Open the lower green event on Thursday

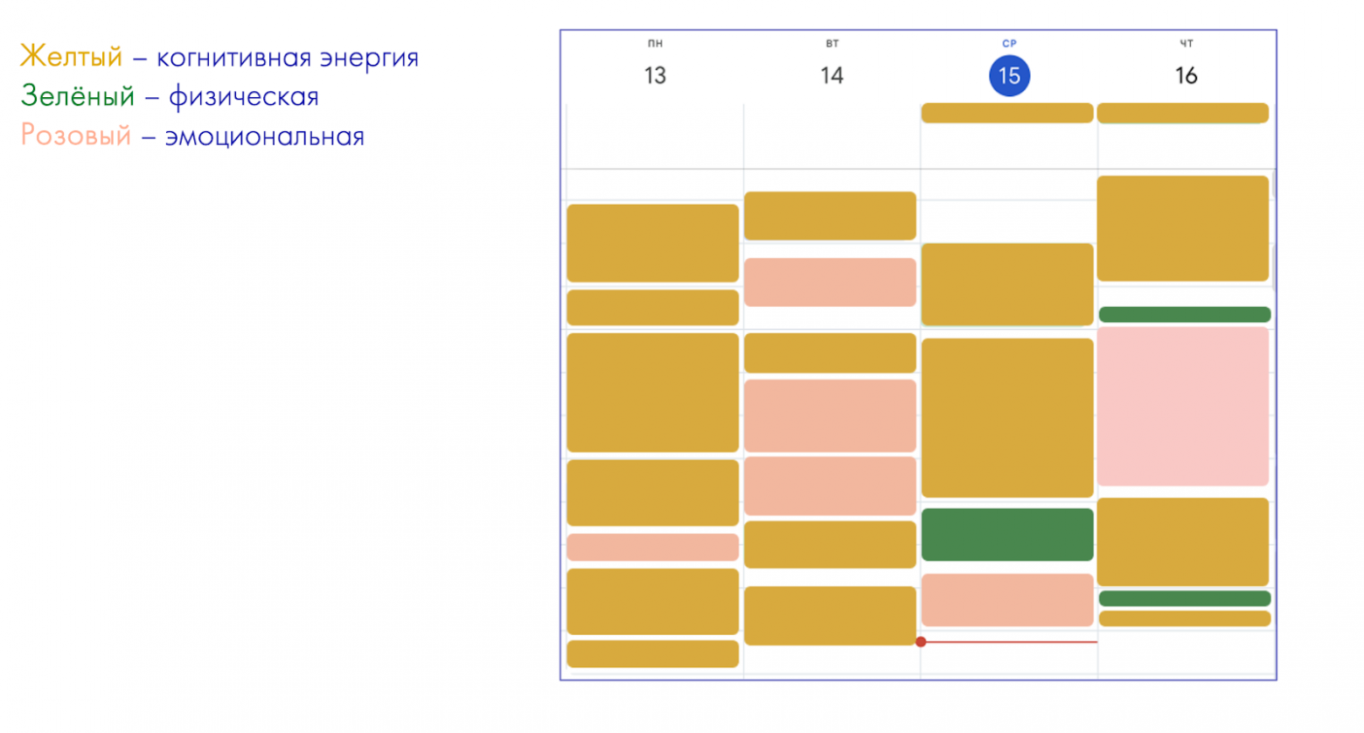[1184, 598]
